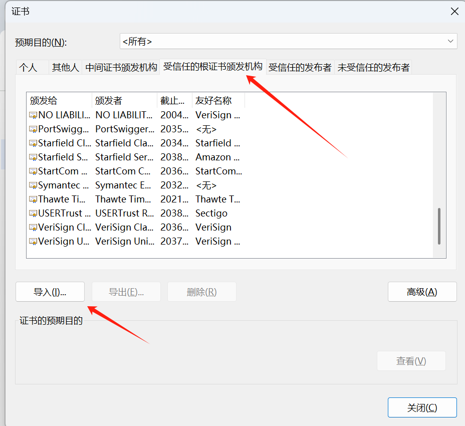This screenshot has height=426, width=465.
Task: Click the 删除(R) button
Action: click(x=201, y=292)
